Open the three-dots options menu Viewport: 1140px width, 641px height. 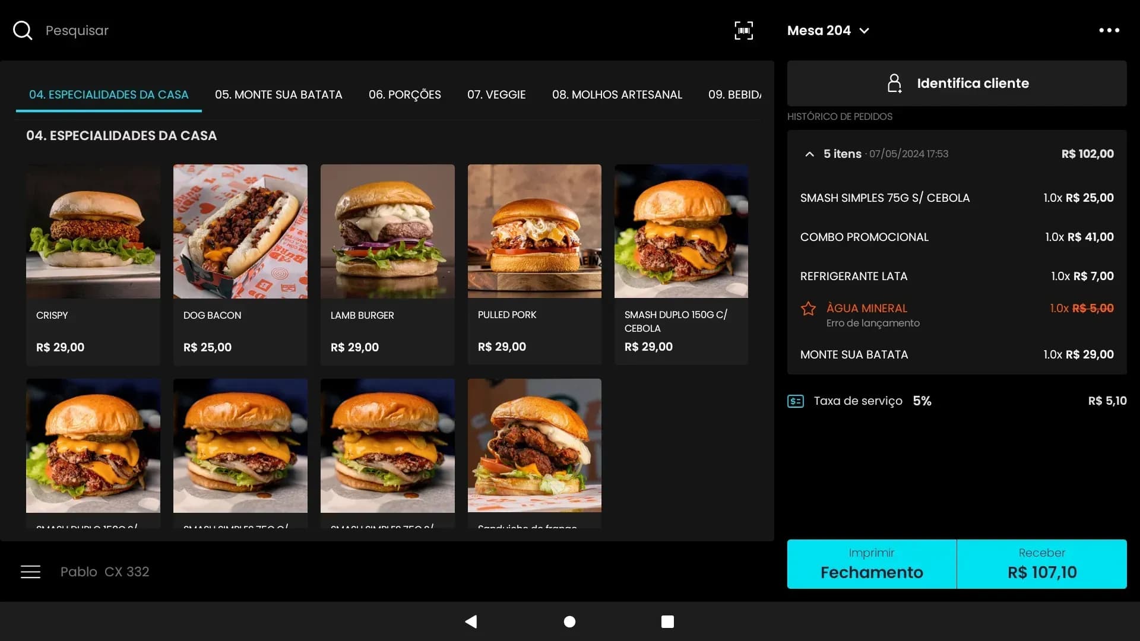tap(1109, 30)
